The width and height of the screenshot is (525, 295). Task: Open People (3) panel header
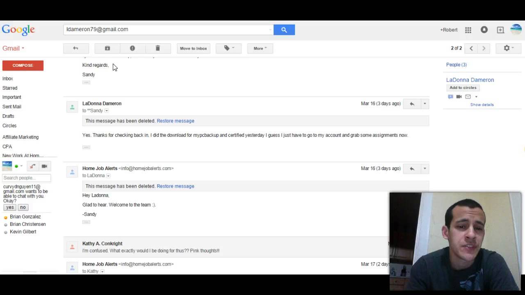(457, 65)
